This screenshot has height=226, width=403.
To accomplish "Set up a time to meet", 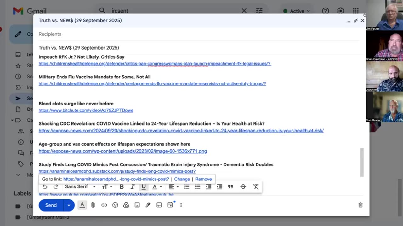I will click(x=170, y=205).
